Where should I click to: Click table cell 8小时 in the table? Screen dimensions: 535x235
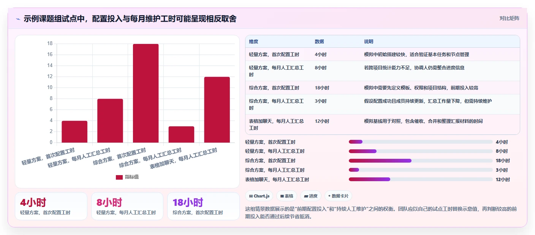point(321,68)
